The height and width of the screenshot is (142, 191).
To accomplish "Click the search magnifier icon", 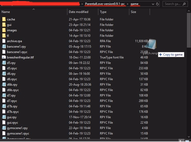I will pos(184,4).
